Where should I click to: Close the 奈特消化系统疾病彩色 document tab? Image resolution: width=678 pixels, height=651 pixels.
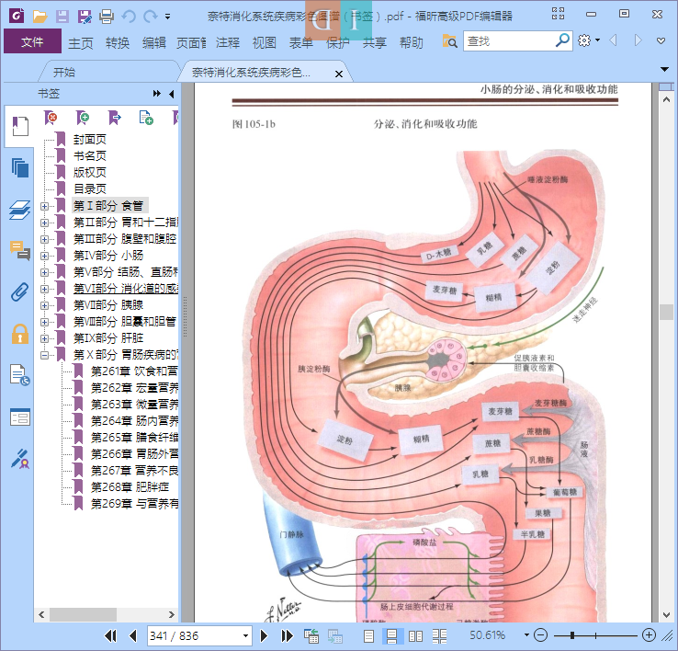click(x=339, y=74)
